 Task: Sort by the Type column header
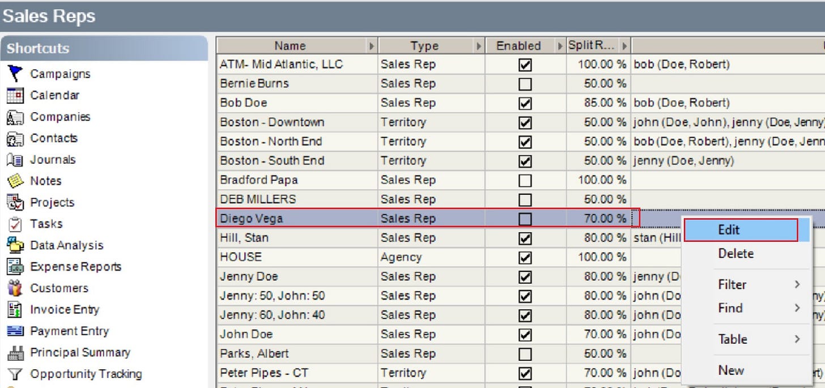[424, 46]
